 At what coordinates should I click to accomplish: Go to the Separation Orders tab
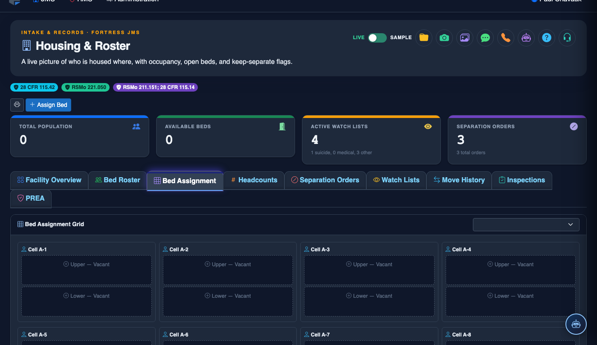(x=325, y=180)
